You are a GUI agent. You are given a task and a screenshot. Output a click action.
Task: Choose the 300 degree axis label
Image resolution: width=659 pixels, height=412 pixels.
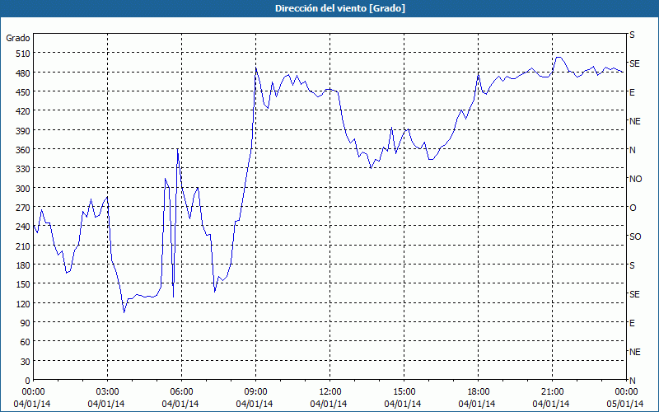click(23, 189)
